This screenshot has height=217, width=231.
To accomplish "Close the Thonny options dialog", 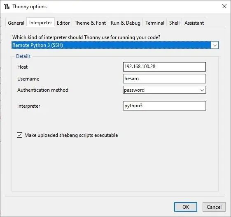I will tap(224, 6).
